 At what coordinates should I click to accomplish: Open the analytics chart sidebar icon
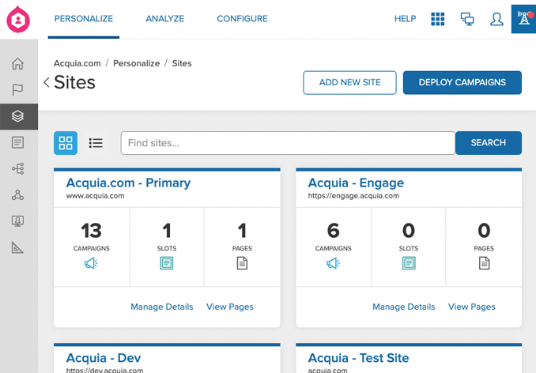tap(18, 247)
